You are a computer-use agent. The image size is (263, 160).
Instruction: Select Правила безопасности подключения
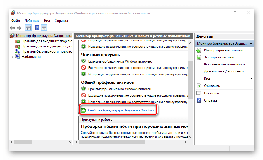click(47, 51)
